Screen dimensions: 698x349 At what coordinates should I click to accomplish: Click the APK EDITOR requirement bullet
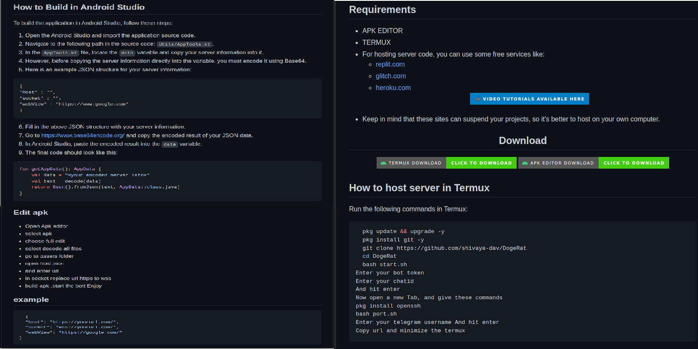pyautogui.click(x=382, y=30)
